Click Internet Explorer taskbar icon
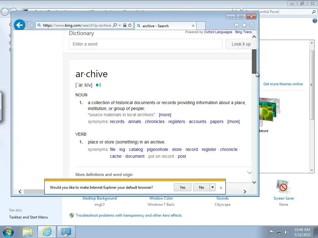Image resolution: width=318 pixels, height=238 pixels. pos(47,232)
